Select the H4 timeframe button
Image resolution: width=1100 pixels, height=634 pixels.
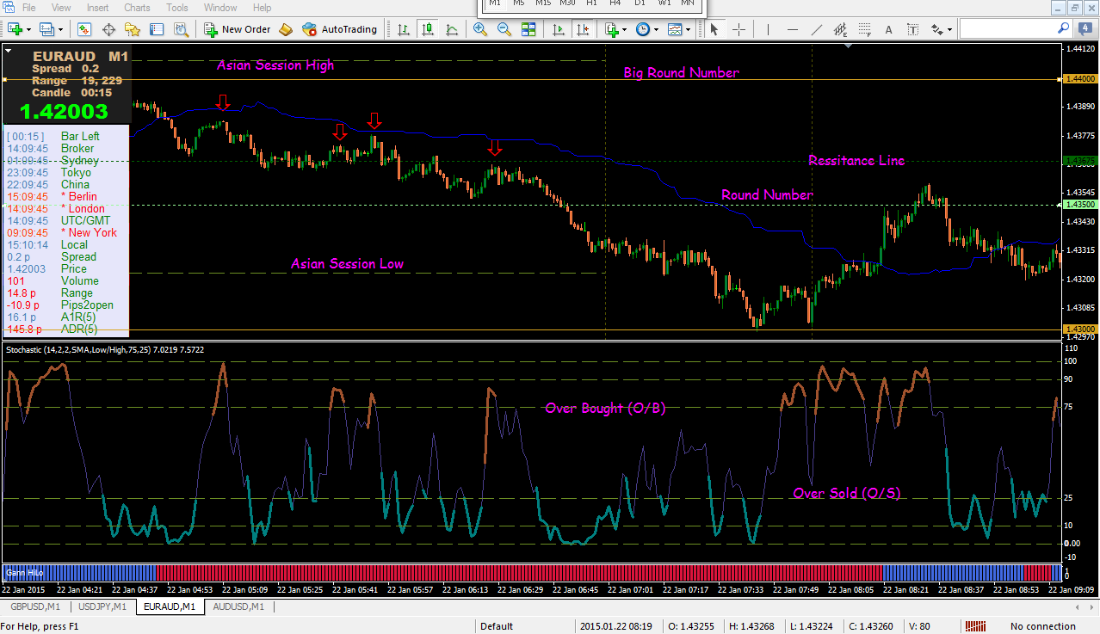click(x=615, y=4)
